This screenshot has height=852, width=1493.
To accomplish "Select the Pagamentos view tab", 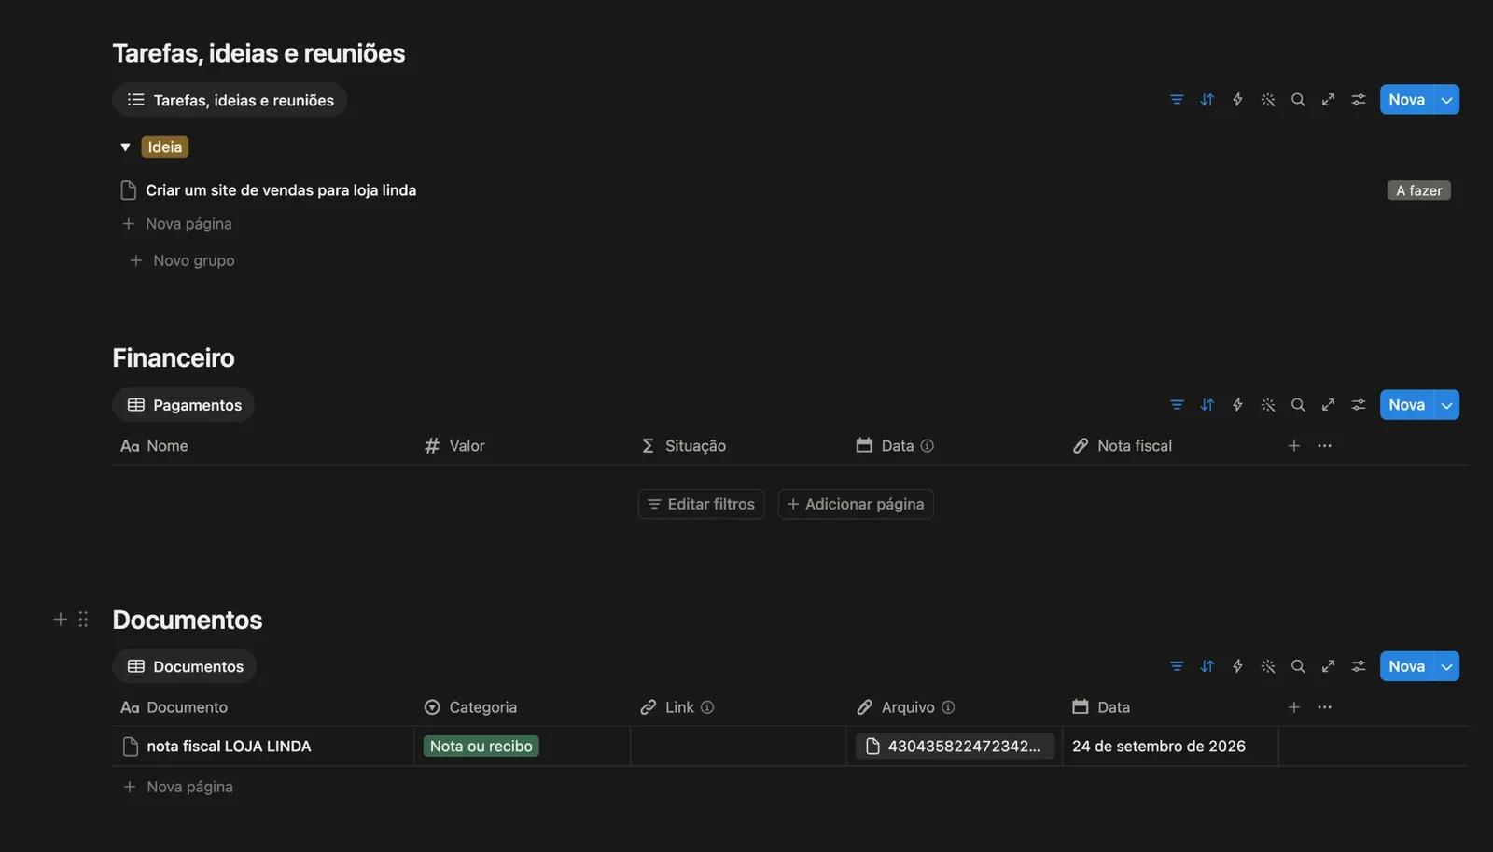I will [x=184, y=405].
